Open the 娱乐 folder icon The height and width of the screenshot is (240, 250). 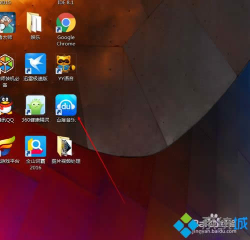tap(34, 22)
